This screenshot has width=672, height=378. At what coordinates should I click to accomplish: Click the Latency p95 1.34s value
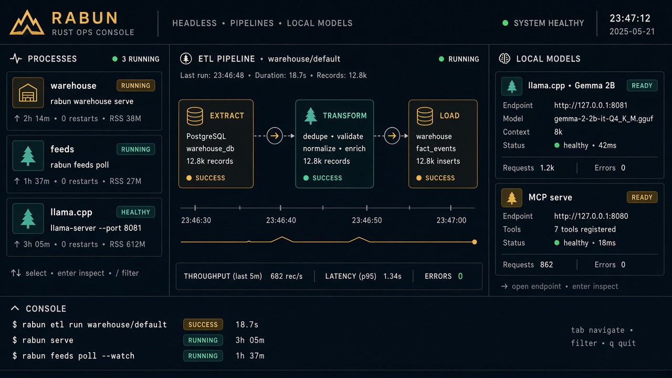coord(392,276)
